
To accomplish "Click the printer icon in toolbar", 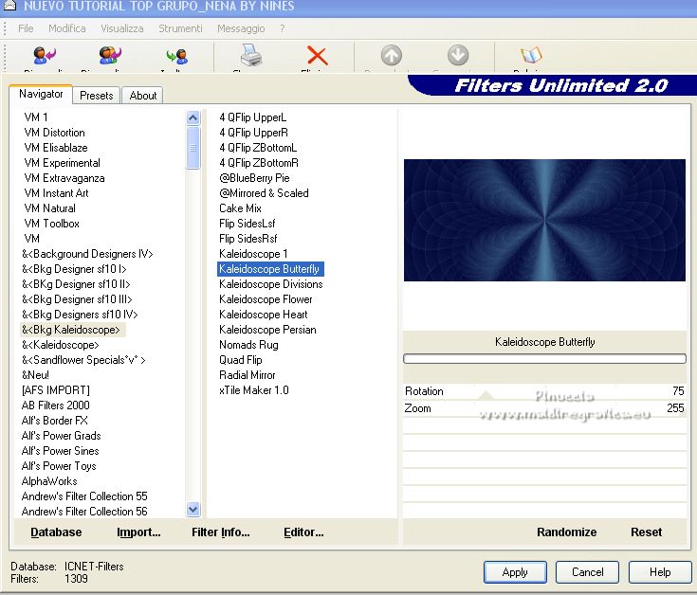I will point(251,55).
